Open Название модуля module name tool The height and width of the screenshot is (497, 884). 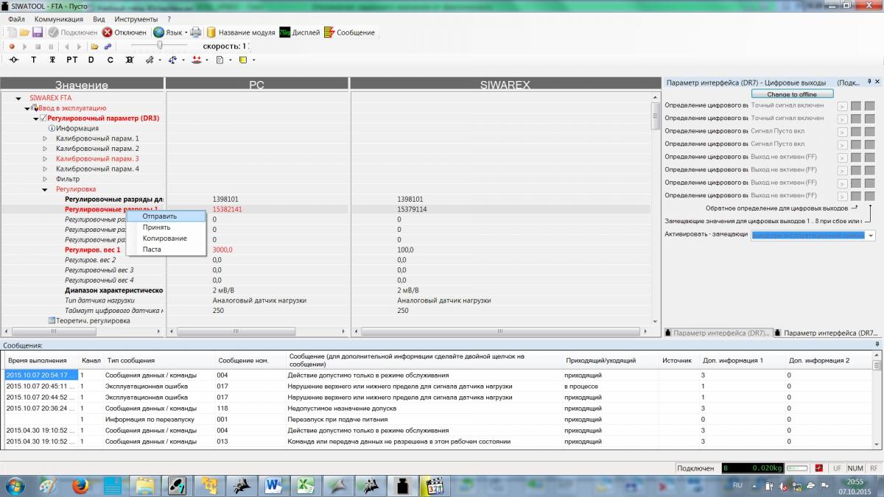241,32
